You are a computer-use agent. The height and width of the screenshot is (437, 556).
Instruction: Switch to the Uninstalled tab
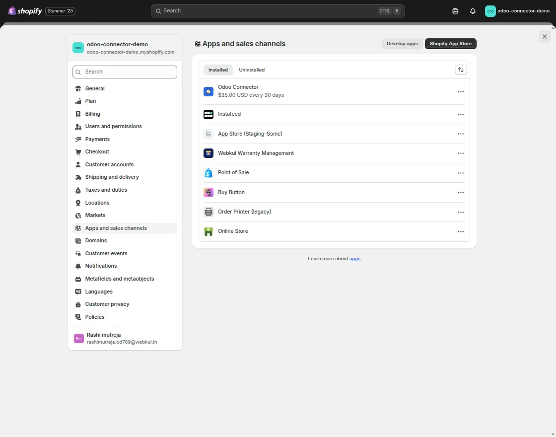tap(252, 70)
